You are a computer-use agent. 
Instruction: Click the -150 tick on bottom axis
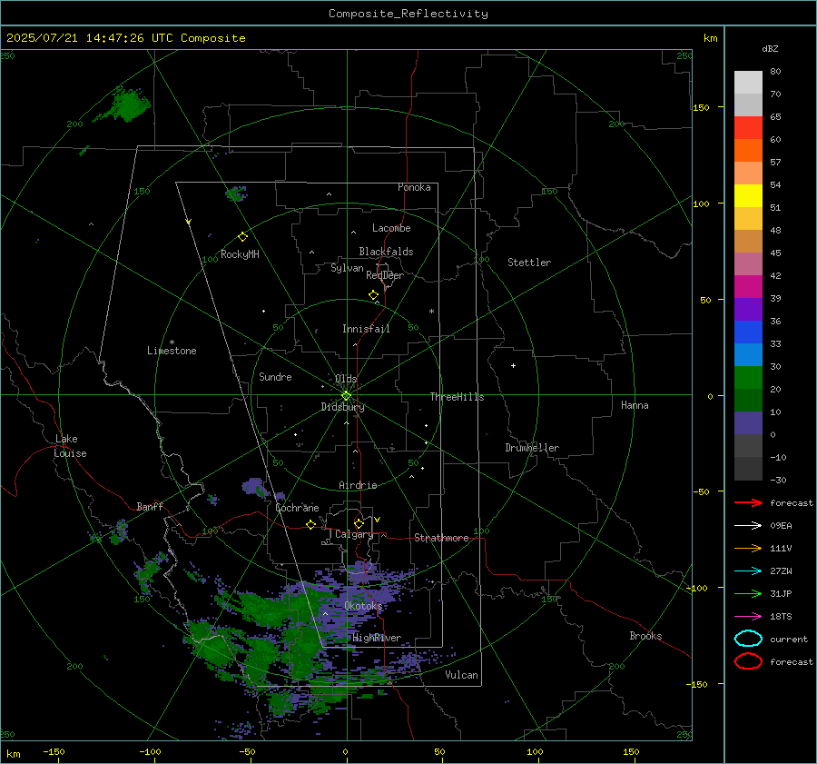tap(54, 751)
